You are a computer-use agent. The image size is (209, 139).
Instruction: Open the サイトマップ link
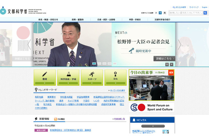[194, 7]
